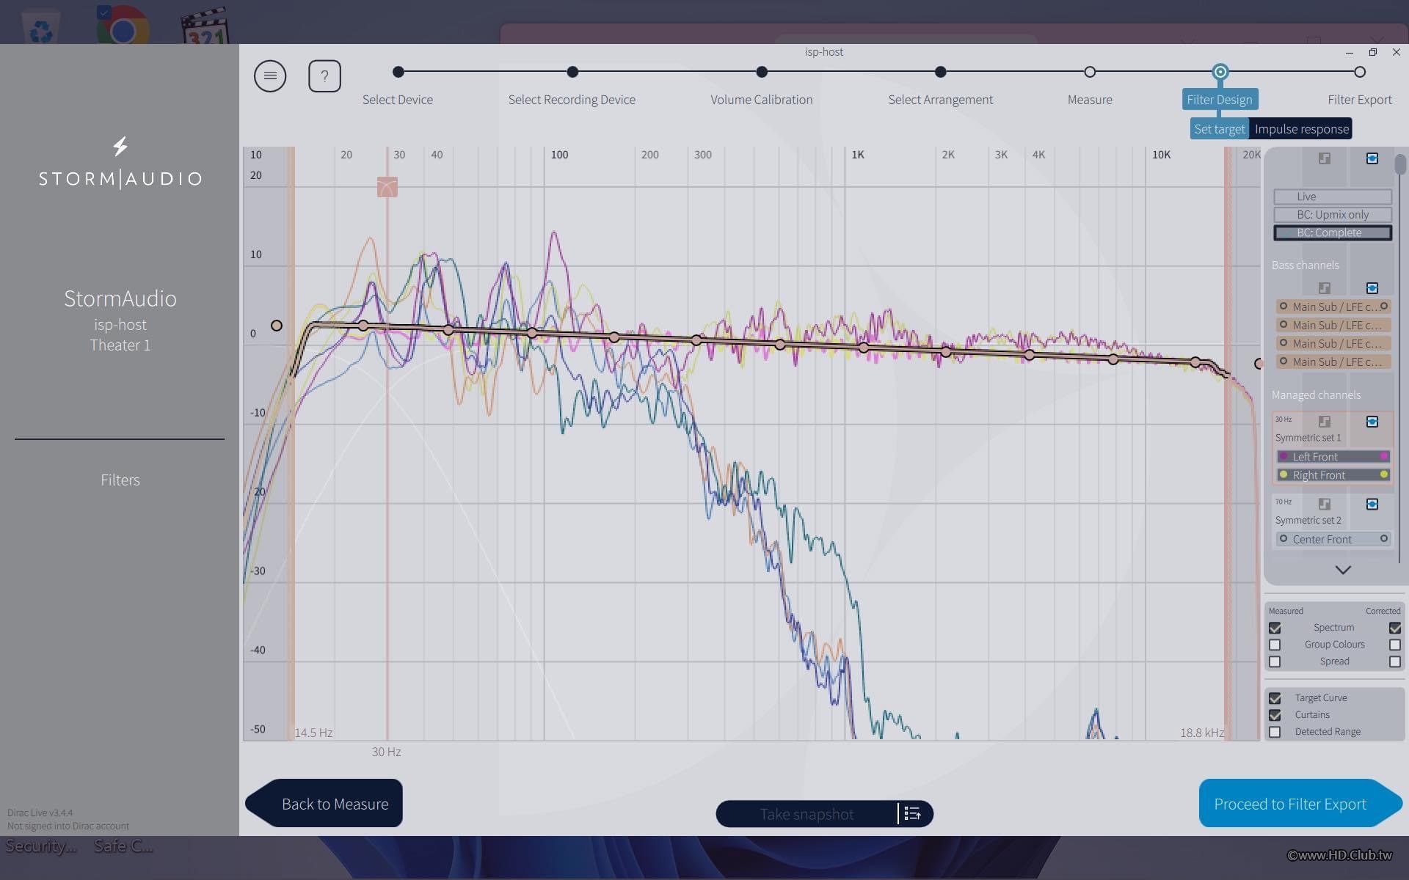The image size is (1409, 880).
Task: Go to the Select Recording Device step
Action: coord(572,72)
